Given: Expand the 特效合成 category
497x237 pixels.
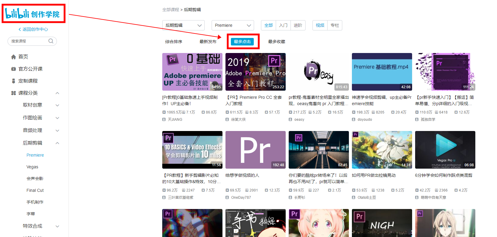Looking at the screenshot, I should [x=57, y=226].
